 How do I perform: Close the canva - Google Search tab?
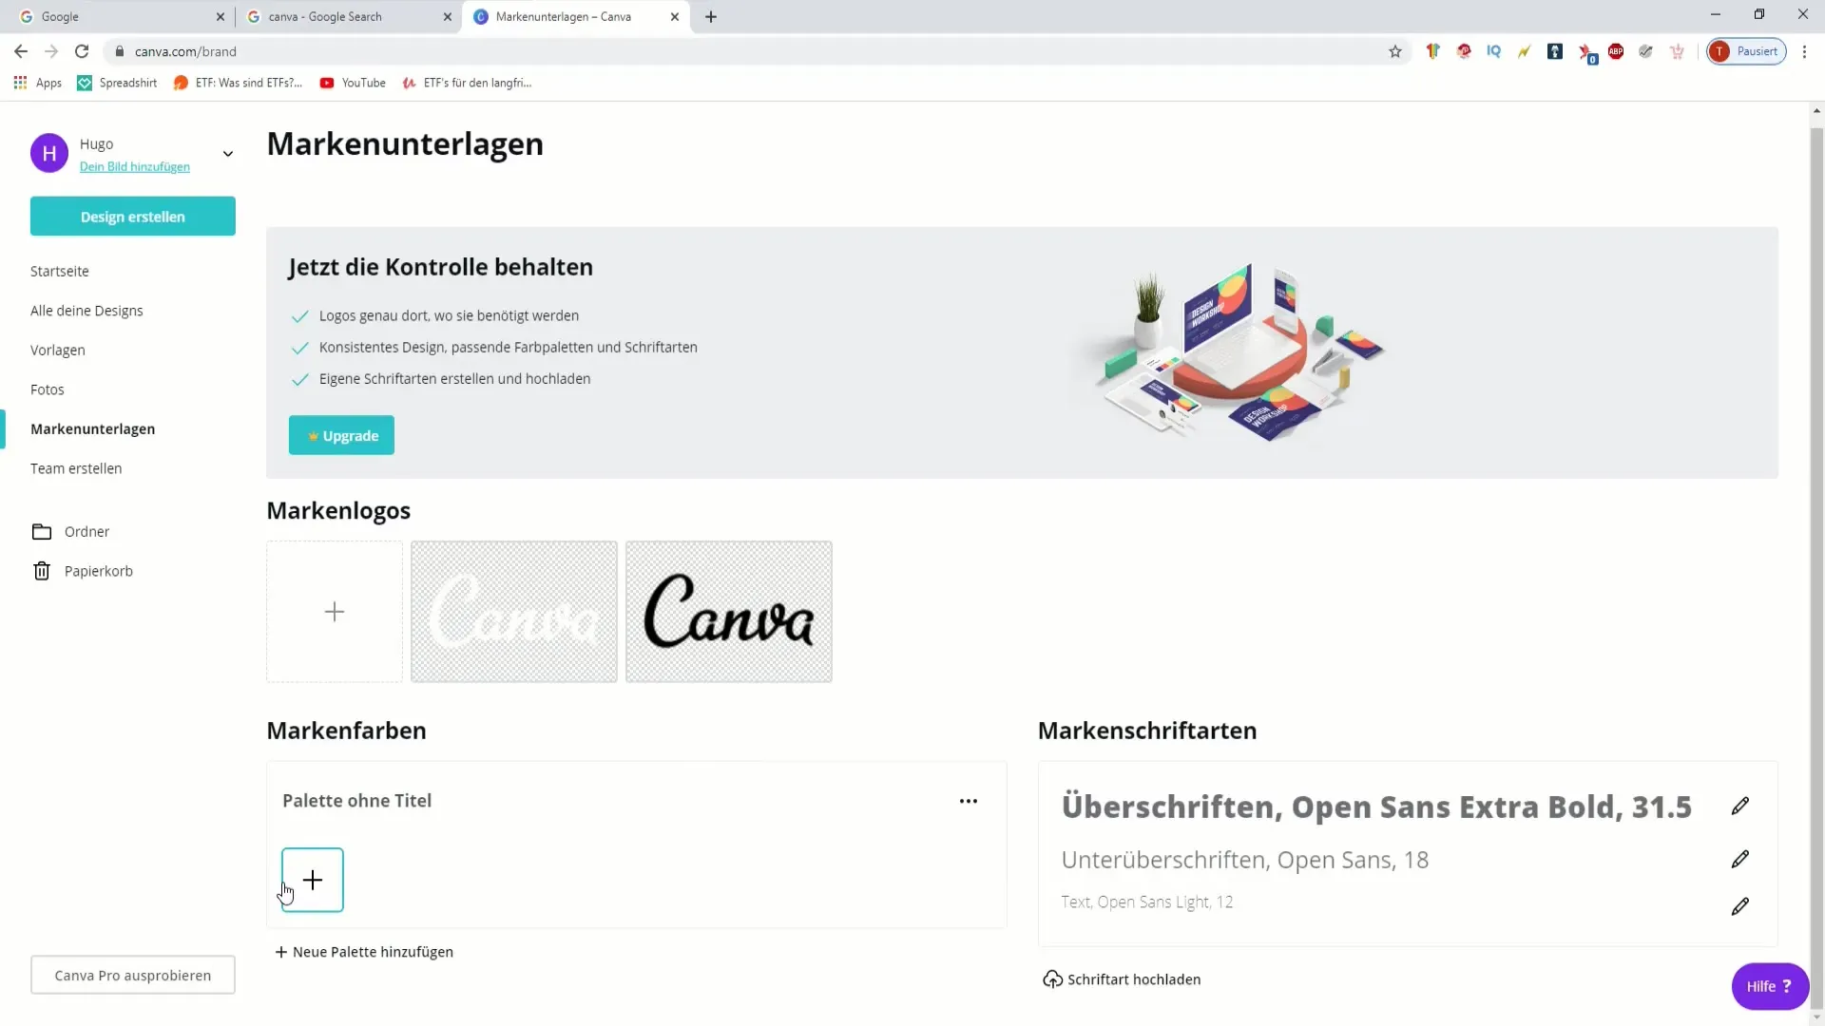click(x=448, y=16)
